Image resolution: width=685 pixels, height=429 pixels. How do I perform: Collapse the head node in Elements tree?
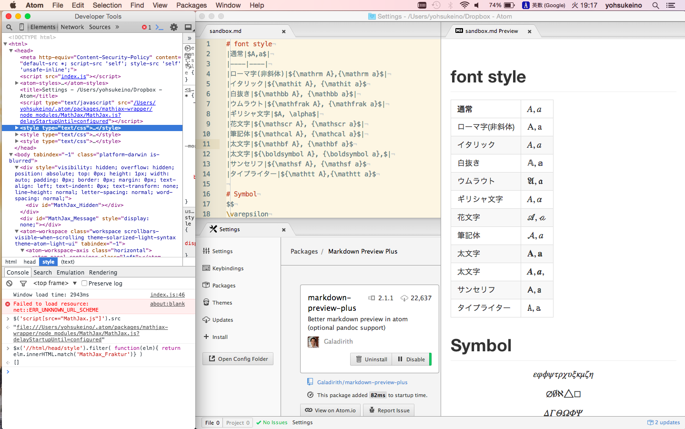pyautogui.click(x=11, y=51)
